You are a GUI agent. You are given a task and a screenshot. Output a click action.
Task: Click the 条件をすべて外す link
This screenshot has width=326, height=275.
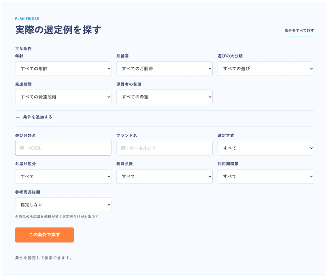point(299,31)
